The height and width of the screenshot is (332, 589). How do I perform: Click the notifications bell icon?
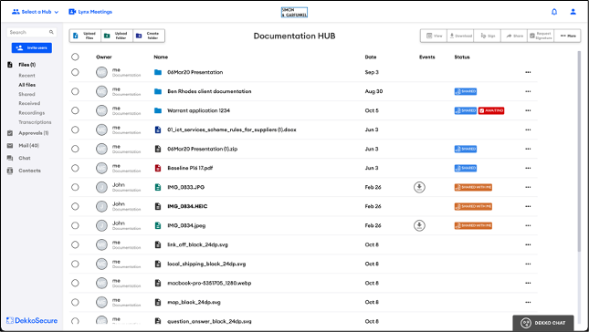pyautogui.click(x=554, y=12)
